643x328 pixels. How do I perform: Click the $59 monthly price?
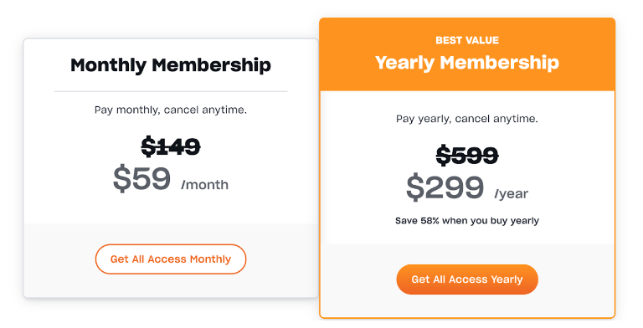tap(141, 179)
